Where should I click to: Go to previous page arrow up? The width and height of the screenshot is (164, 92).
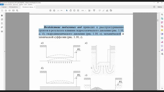50,10
